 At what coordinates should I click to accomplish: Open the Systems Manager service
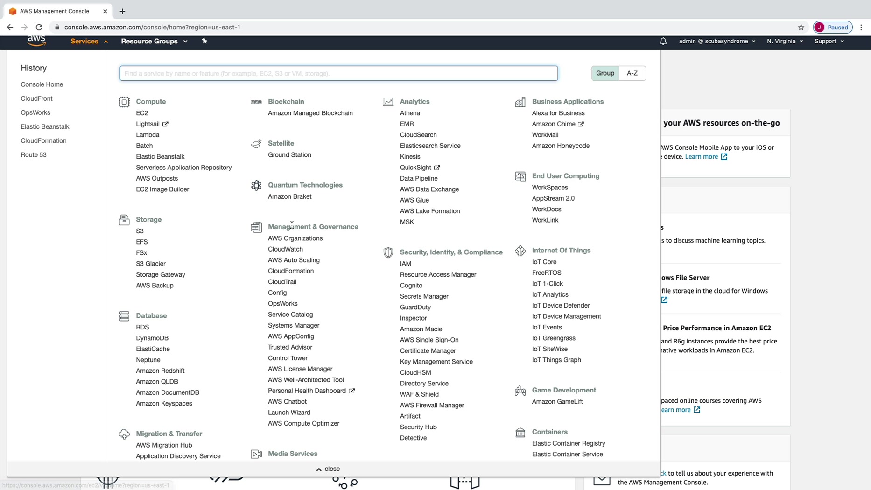pyautogui.click(x=294, y=325)
